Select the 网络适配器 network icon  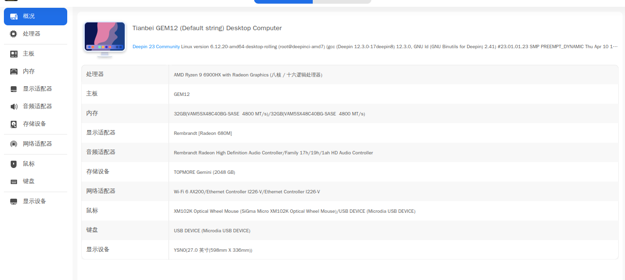pyautogui.click(x=14, y=144)
